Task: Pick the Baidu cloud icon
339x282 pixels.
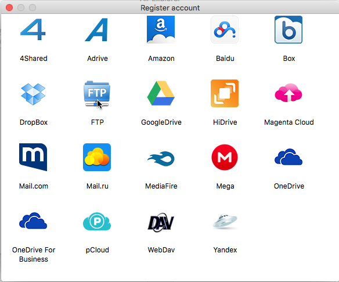Action: 225,30
